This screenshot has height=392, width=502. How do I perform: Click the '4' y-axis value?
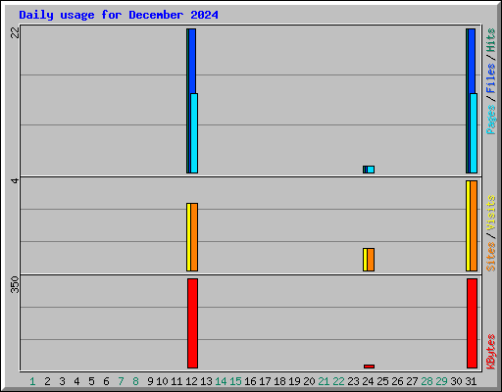tap(15, 180)
